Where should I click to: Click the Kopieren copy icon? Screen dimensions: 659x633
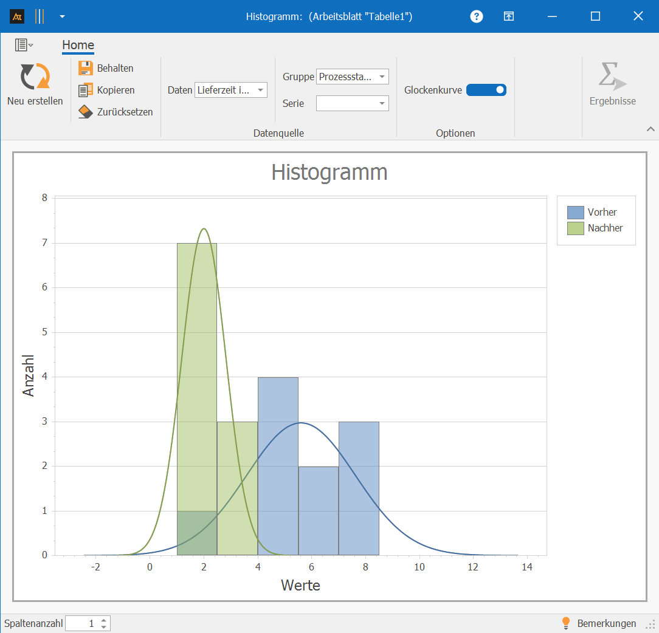(x=86, y=90)
